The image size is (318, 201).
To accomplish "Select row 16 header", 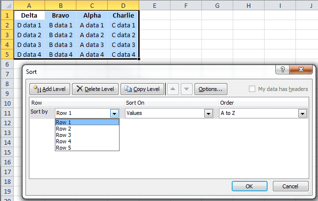I will tap(7, 162).
